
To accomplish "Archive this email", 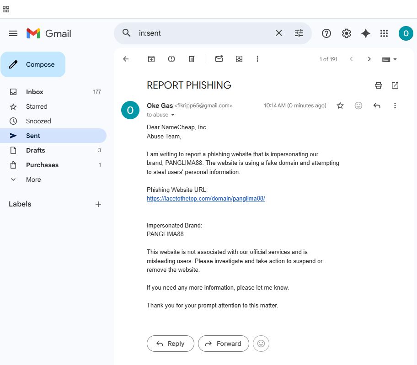I will click(151, 59).
